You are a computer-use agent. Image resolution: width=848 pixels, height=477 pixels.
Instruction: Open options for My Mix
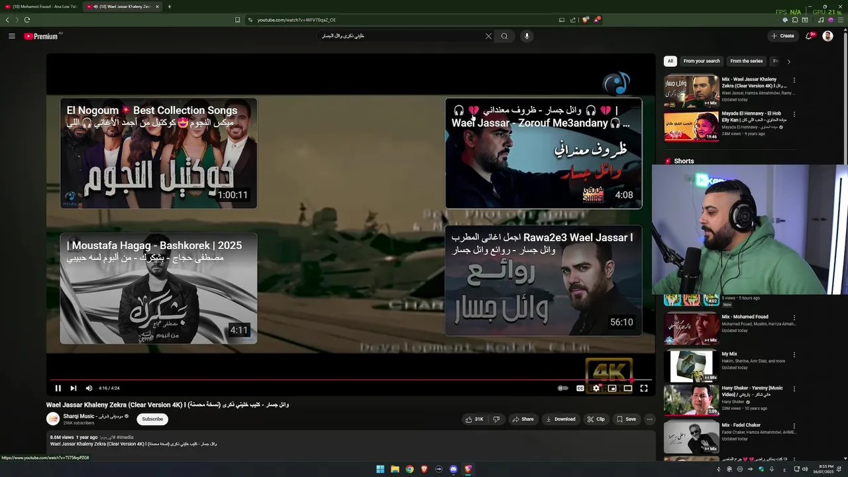pos(794,355)
